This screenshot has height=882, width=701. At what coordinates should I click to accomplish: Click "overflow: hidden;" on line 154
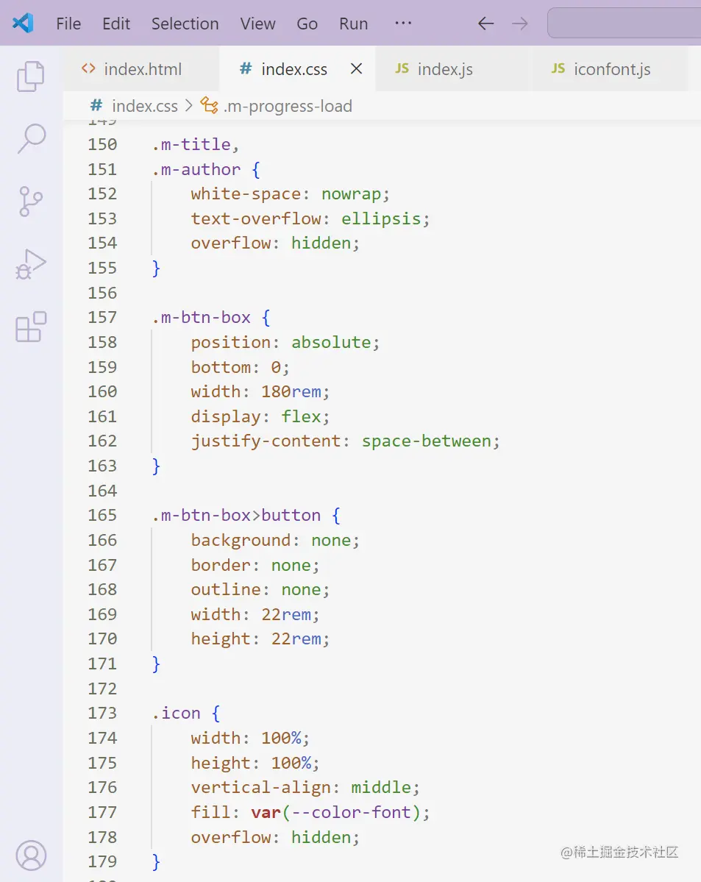[275, 243]
